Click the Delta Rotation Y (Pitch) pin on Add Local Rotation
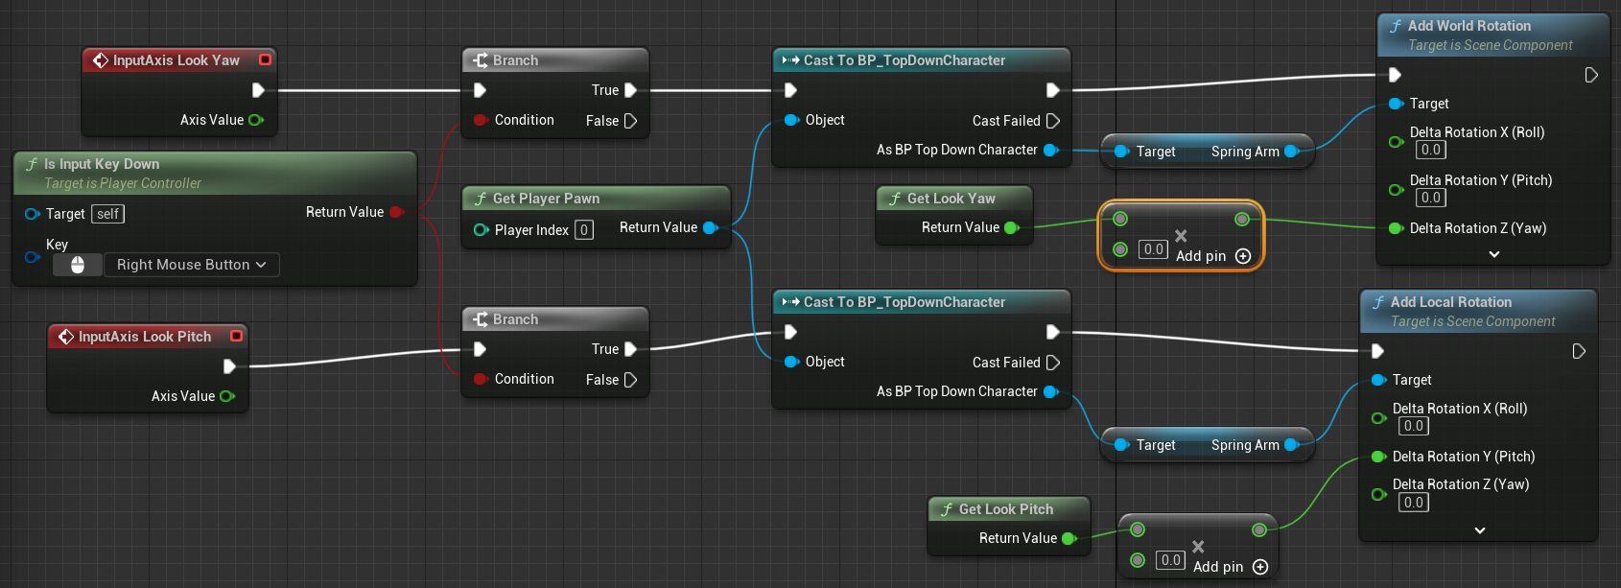Image resolution: width=1621 pixels, height=588 pixels. pos(1379,457)
